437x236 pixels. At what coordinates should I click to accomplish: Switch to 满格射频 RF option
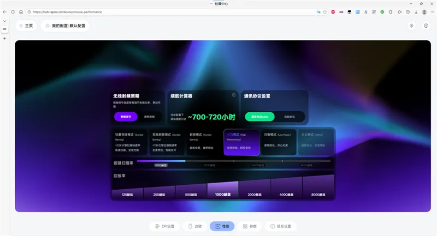tap(149, 117)
